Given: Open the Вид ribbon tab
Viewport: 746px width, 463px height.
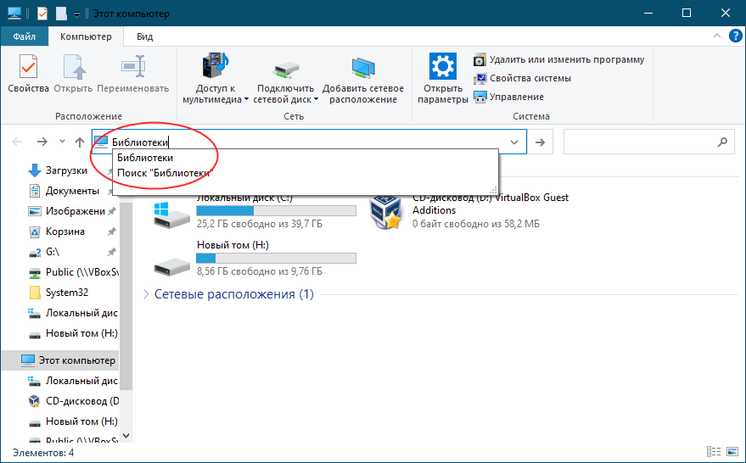Looking at the screenshot, I should click(144, 36).
